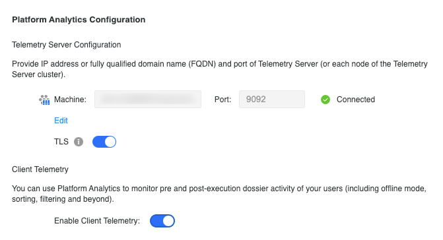
Task: Click the Port: label
Action: coord(222,100)
